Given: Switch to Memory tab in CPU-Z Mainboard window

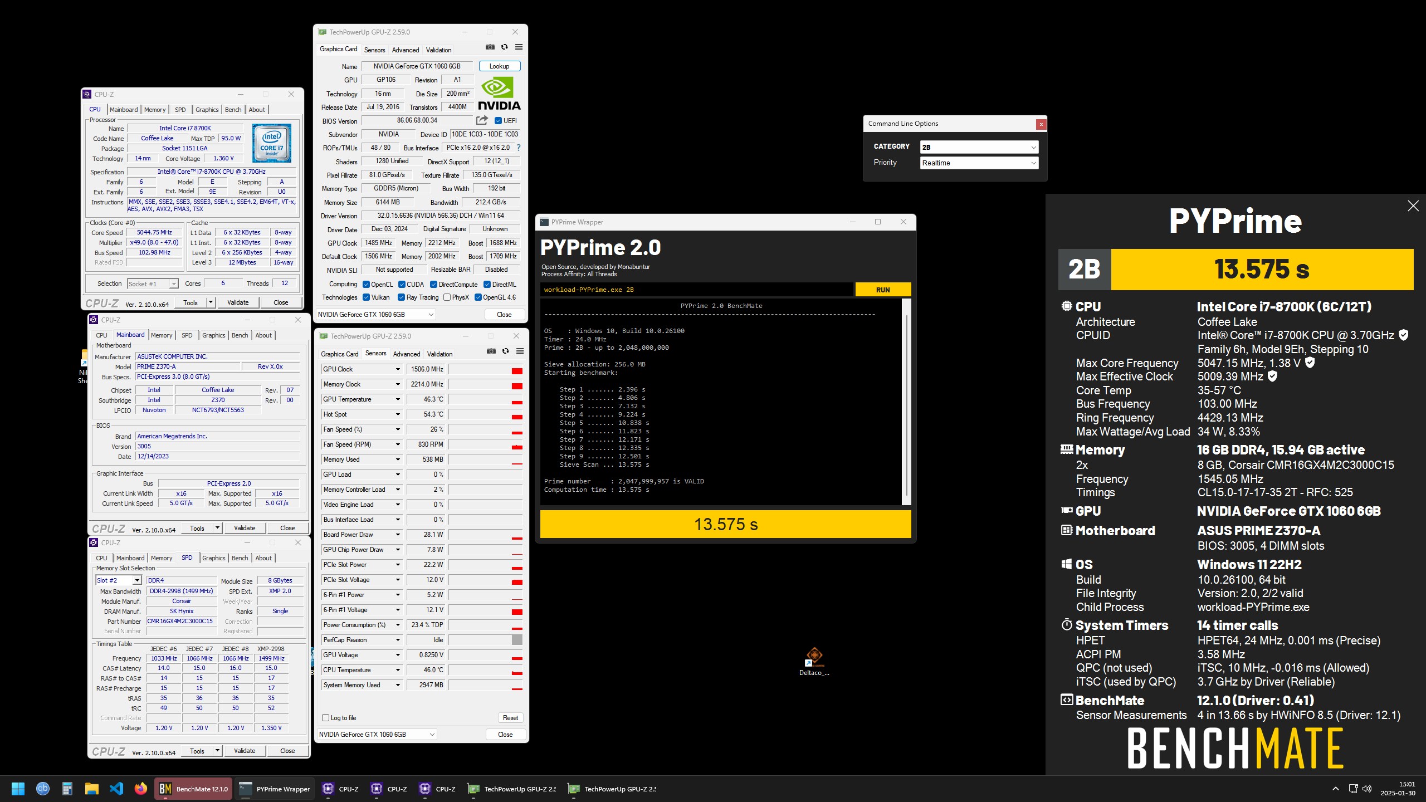Looking at the screenshot, I should coord(162,335).
